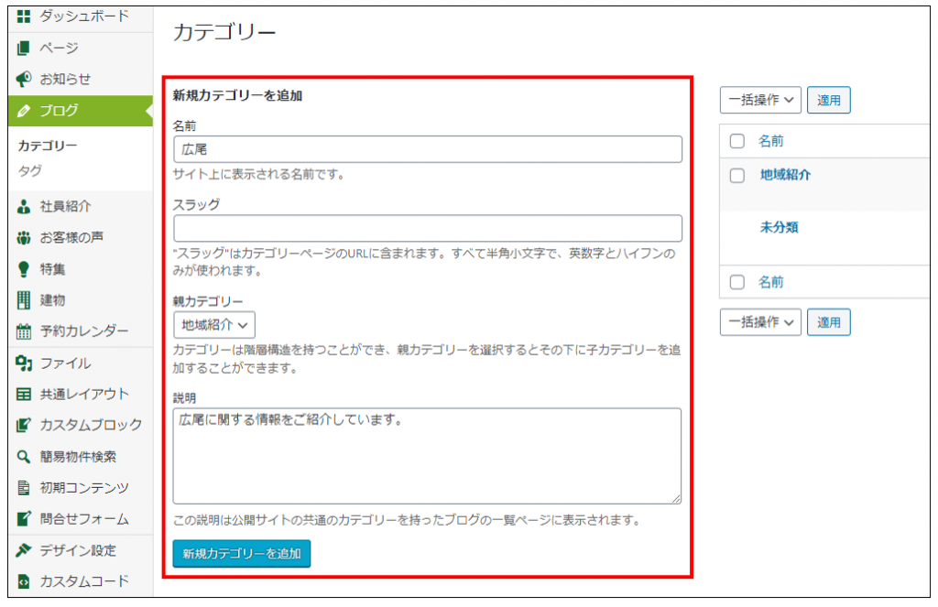
Task: Click the スラッグ text input field
Action: pyautogui.click(x=427, y=228)
